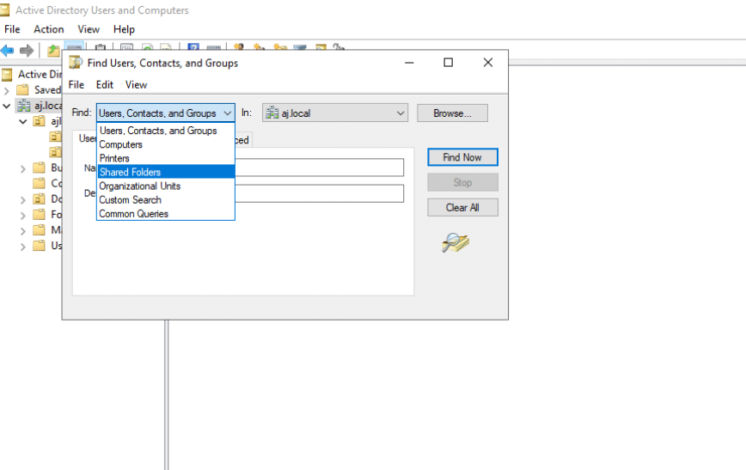This screenshot has height=470, width=746.
Task: Select Organizational Units in the Find list
Action: click(139, 186)
